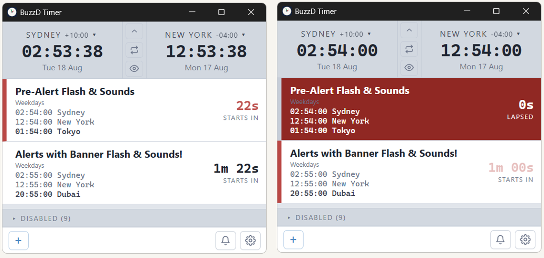Click the 12:54:00 New York clock in right window

click(481, 50)
